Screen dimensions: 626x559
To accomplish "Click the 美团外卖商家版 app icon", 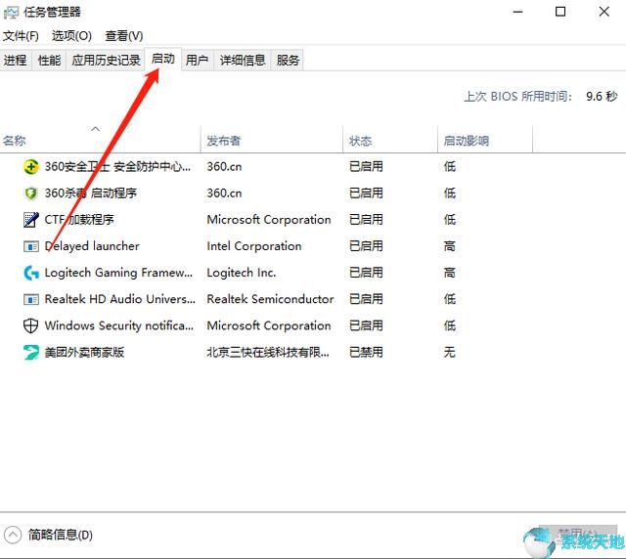I will (31, 353).
